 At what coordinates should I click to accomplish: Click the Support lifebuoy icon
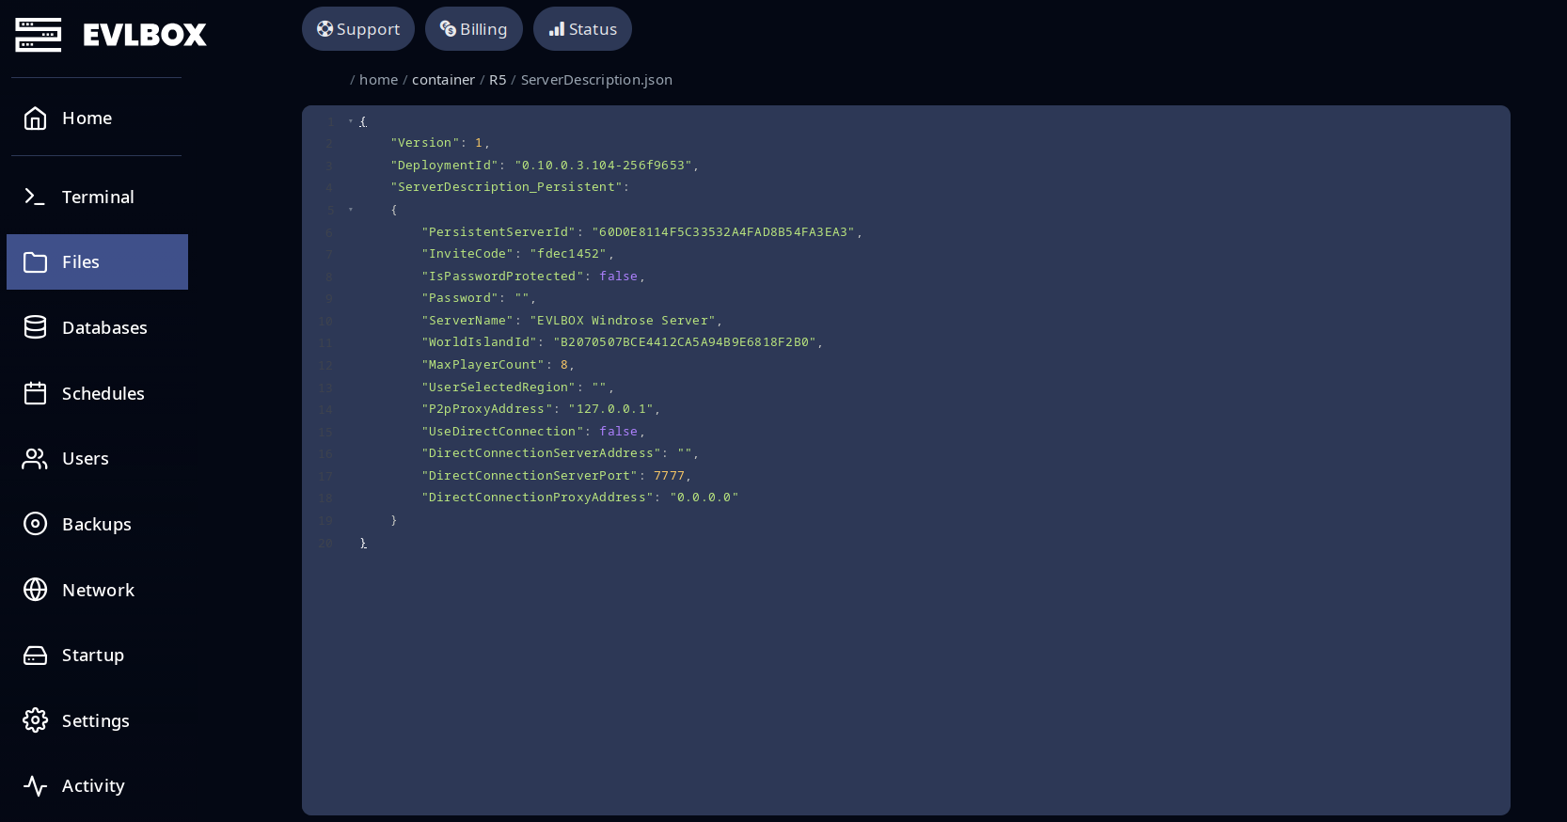324,29
